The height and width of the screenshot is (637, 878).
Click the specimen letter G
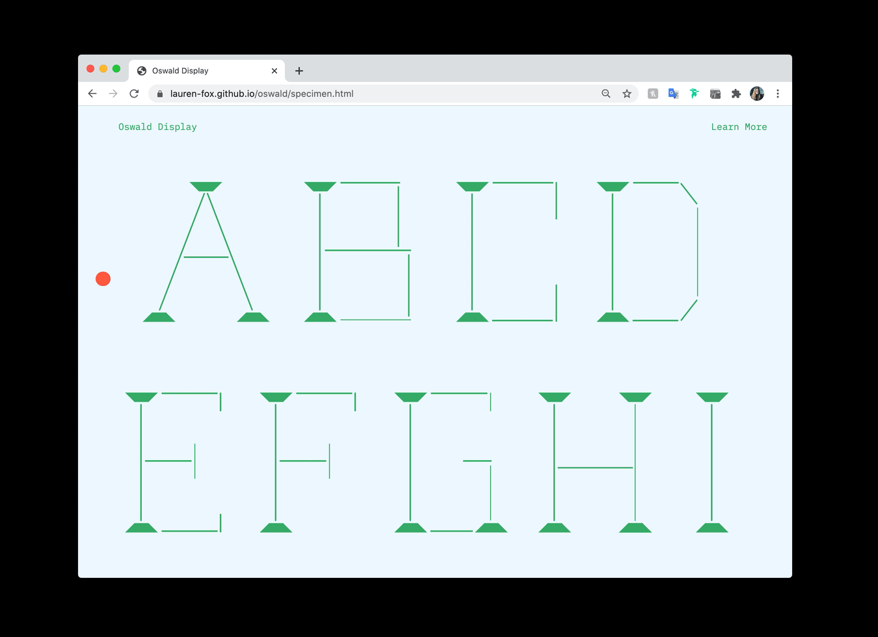(451, 462)
